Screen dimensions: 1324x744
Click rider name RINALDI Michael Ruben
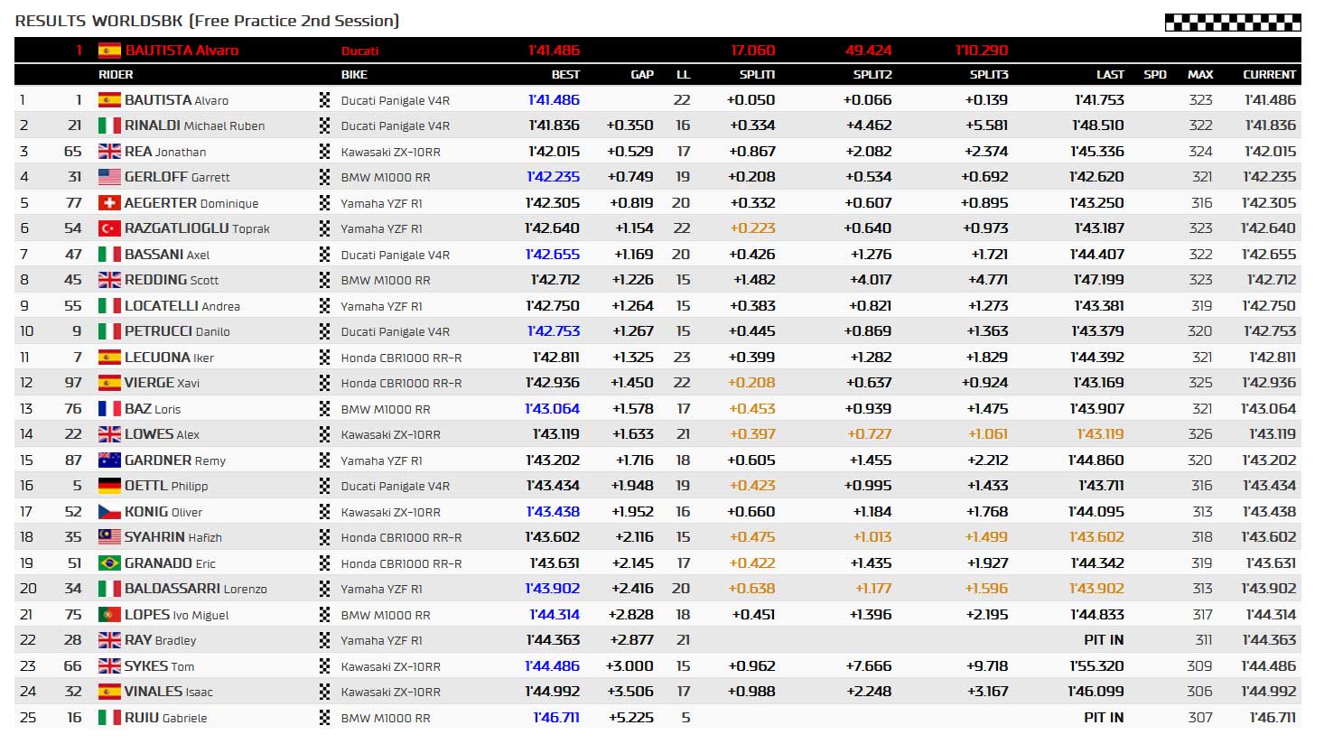(x=194, y=126)
